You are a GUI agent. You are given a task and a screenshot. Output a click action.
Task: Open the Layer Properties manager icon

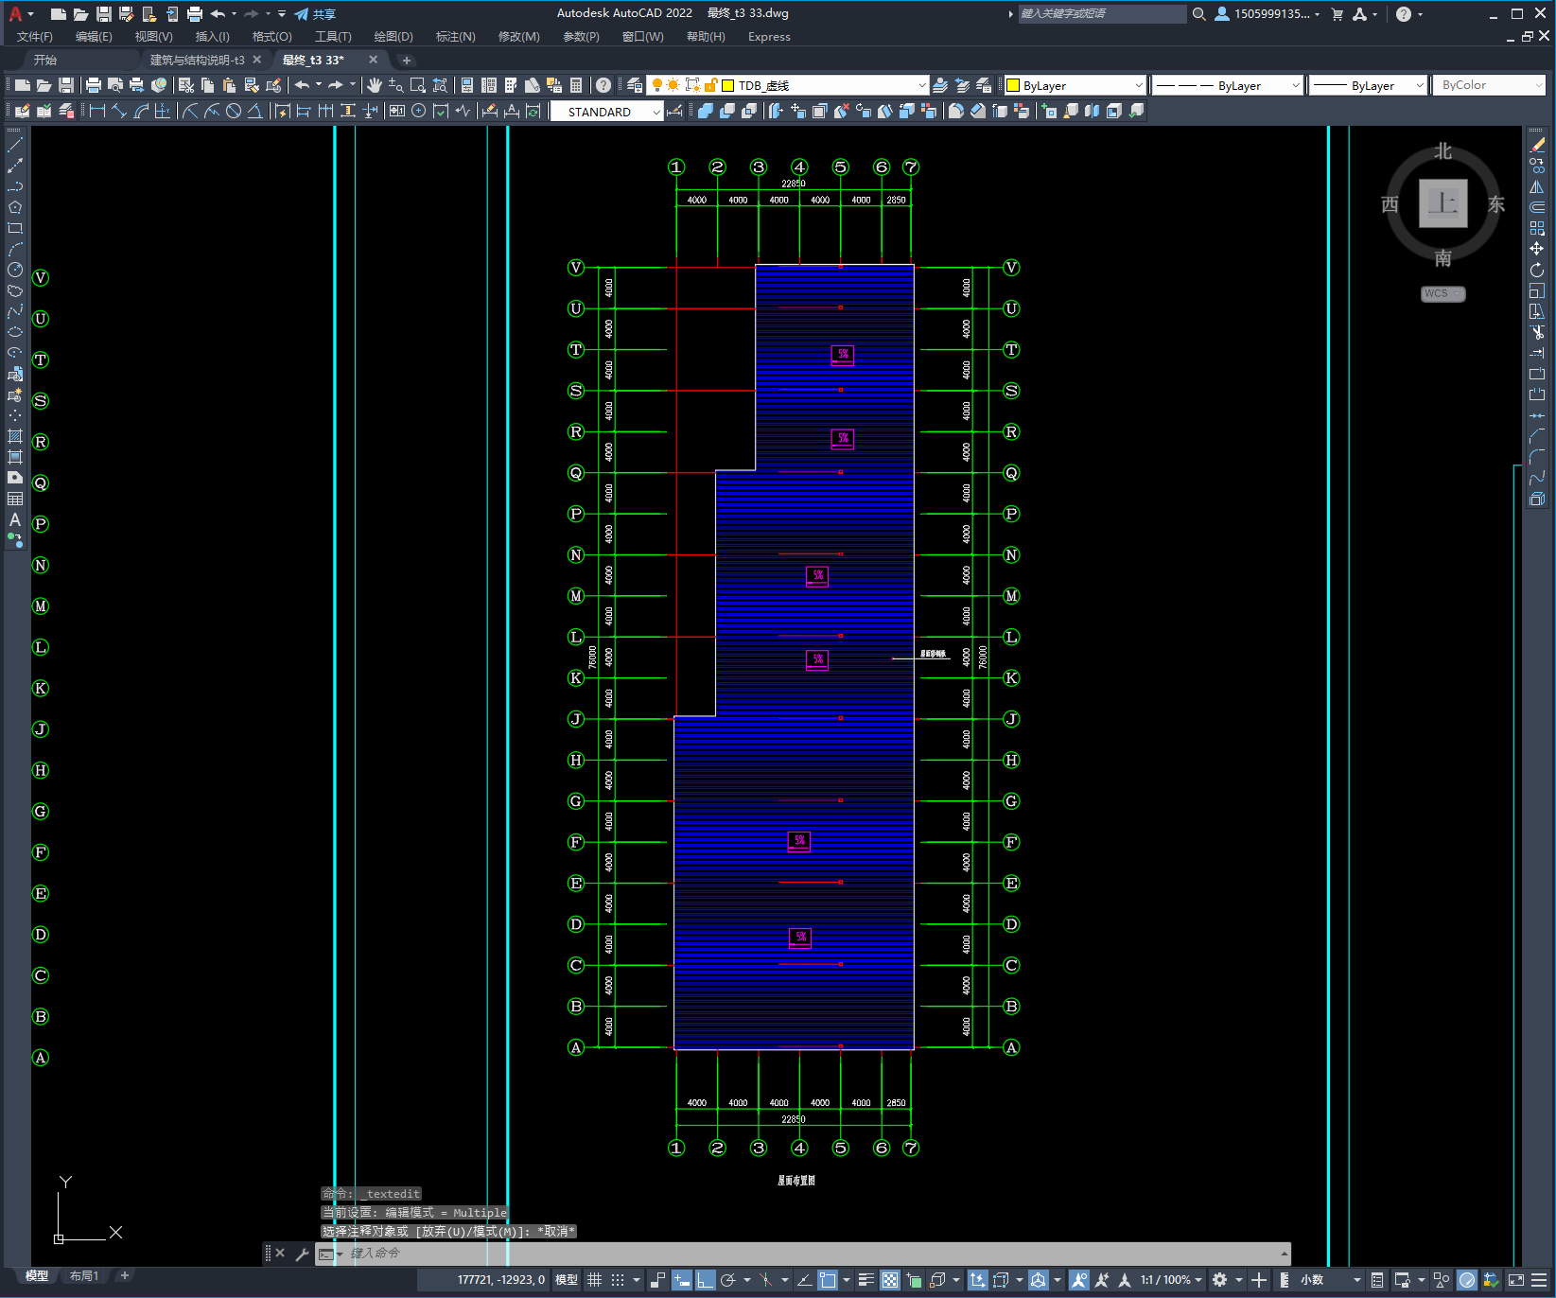pos(635,85)
